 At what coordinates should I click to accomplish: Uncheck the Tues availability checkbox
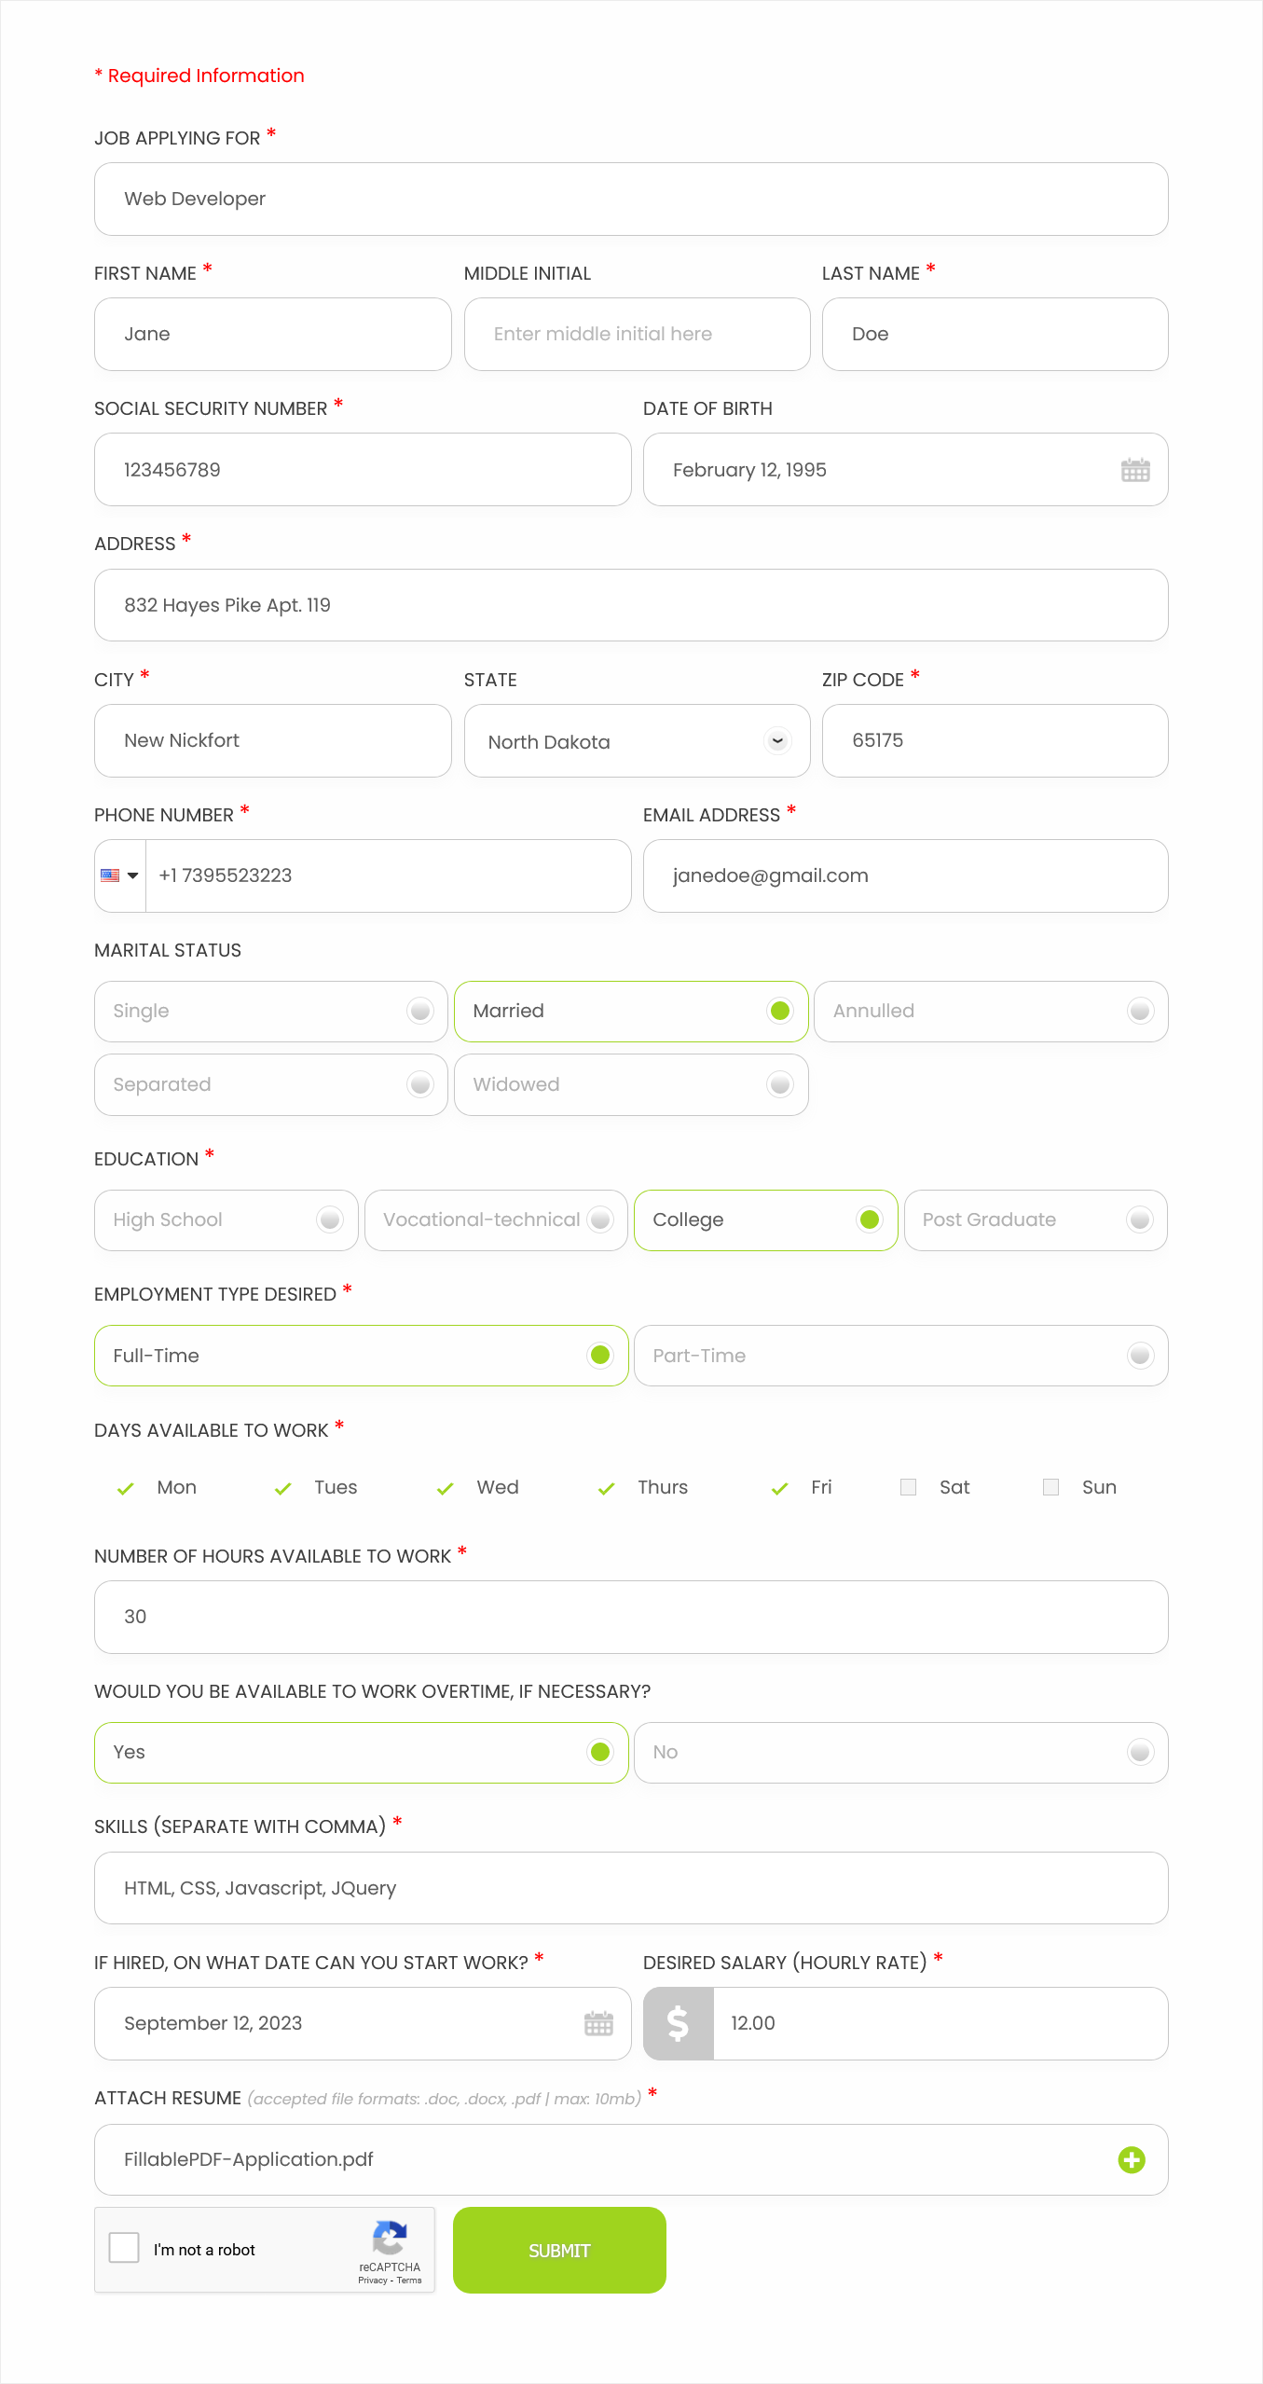[283, 1488]
